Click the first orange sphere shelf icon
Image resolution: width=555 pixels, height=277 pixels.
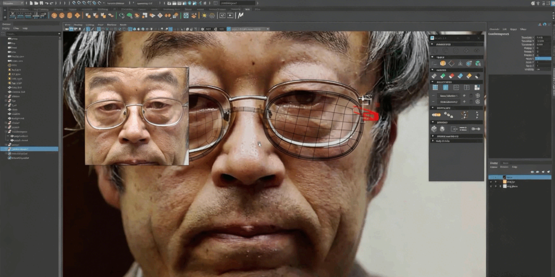54,16
